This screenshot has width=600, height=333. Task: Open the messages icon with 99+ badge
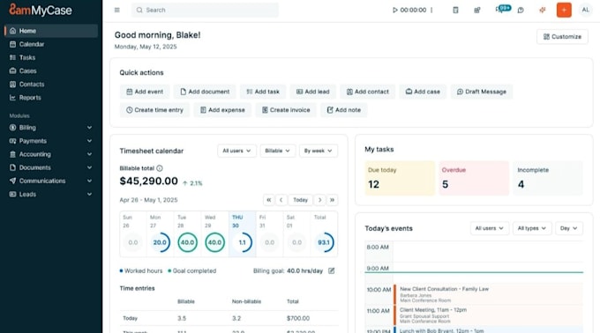[x=502, y=9]
